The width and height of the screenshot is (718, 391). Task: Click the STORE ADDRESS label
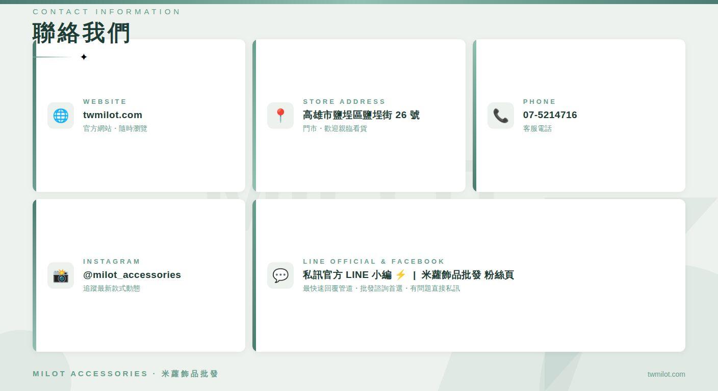click(344, 102)
